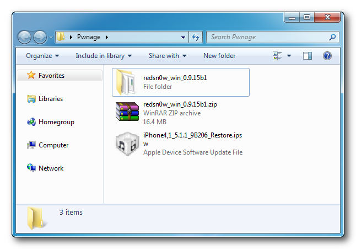Click iPhone4,1_5.1.1_9B206_Restore.ipsw file name
The image size is (356, 249).
pyautogui.click(x=192, y=139)
